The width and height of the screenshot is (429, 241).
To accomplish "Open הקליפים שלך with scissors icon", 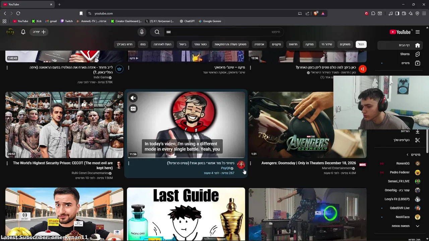I will coord(400,140).
